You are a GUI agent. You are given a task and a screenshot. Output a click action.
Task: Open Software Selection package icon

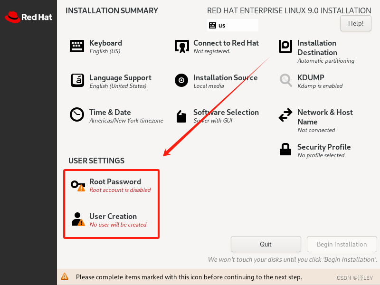click(181, 115)
